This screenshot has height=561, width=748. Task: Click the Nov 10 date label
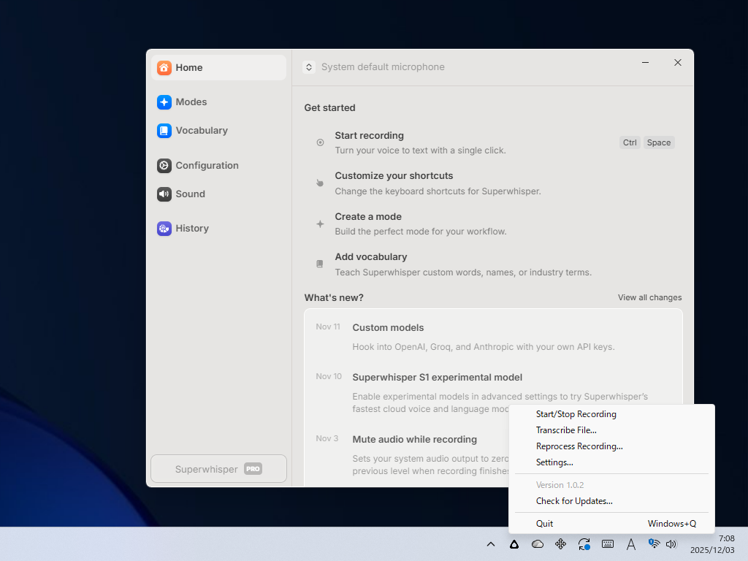(329, 376)
